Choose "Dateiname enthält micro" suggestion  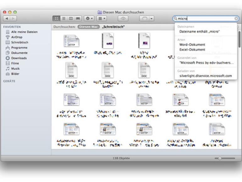click(199, 31)
